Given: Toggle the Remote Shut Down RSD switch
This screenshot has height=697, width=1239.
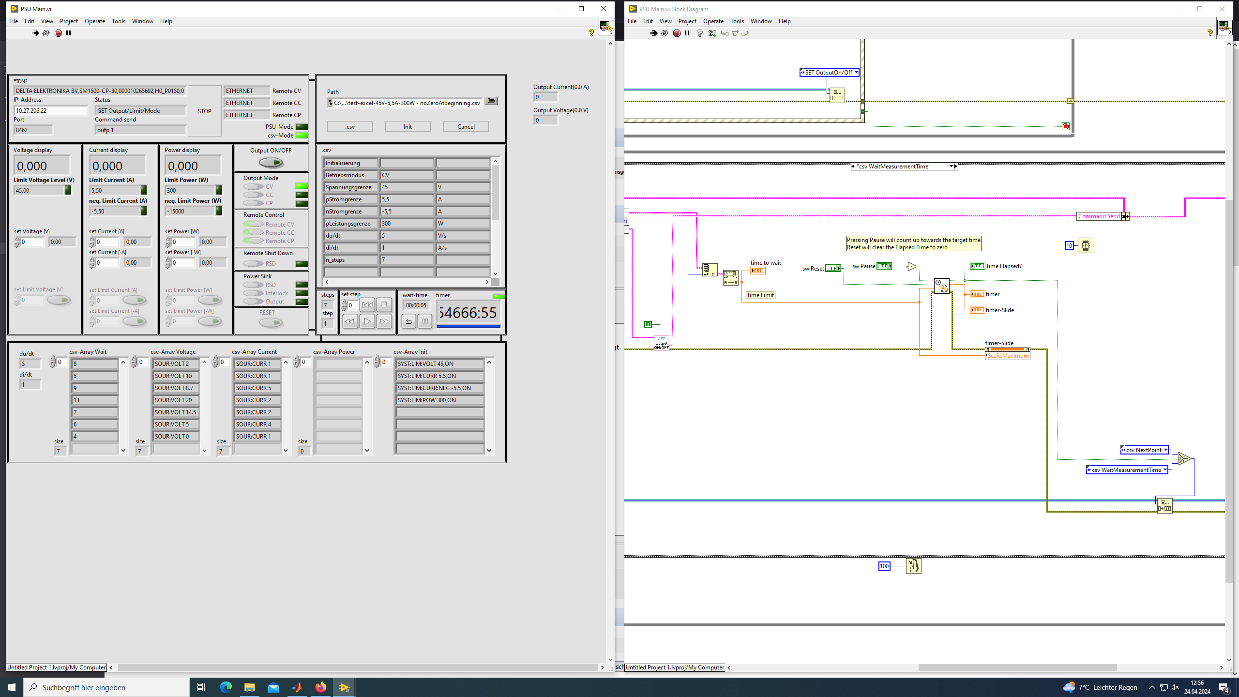Looking at the screenshot, I should coord(253,264).
